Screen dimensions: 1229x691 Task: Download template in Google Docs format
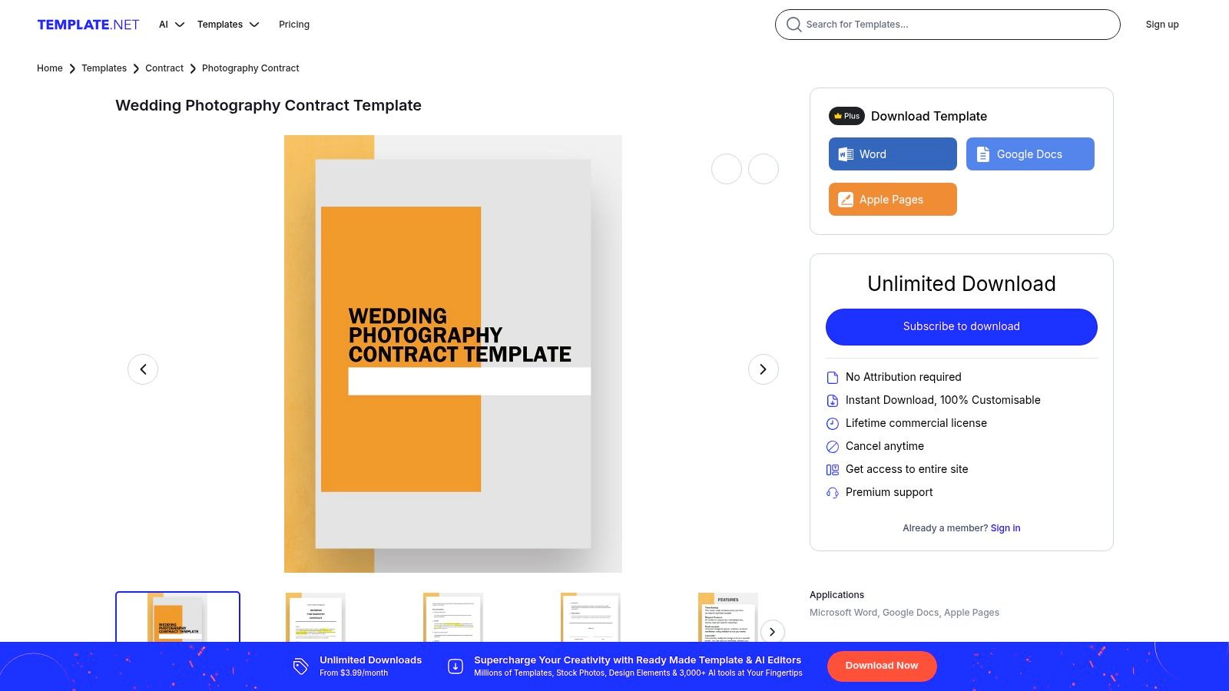tap(1029, 154)
